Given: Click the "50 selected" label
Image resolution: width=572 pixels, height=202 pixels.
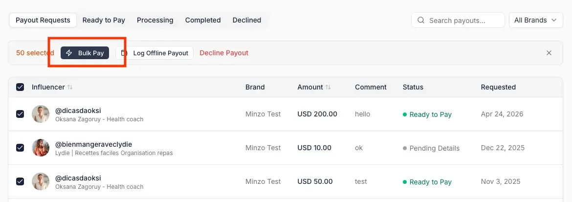Looking at the screenshot, I should coord(35,53).
